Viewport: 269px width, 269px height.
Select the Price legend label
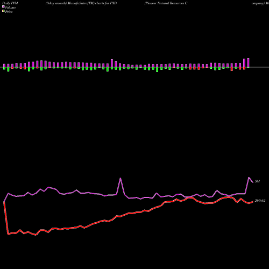coord(9,12)
